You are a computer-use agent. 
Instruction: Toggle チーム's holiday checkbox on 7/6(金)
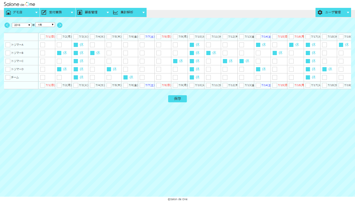click(126, 77)
